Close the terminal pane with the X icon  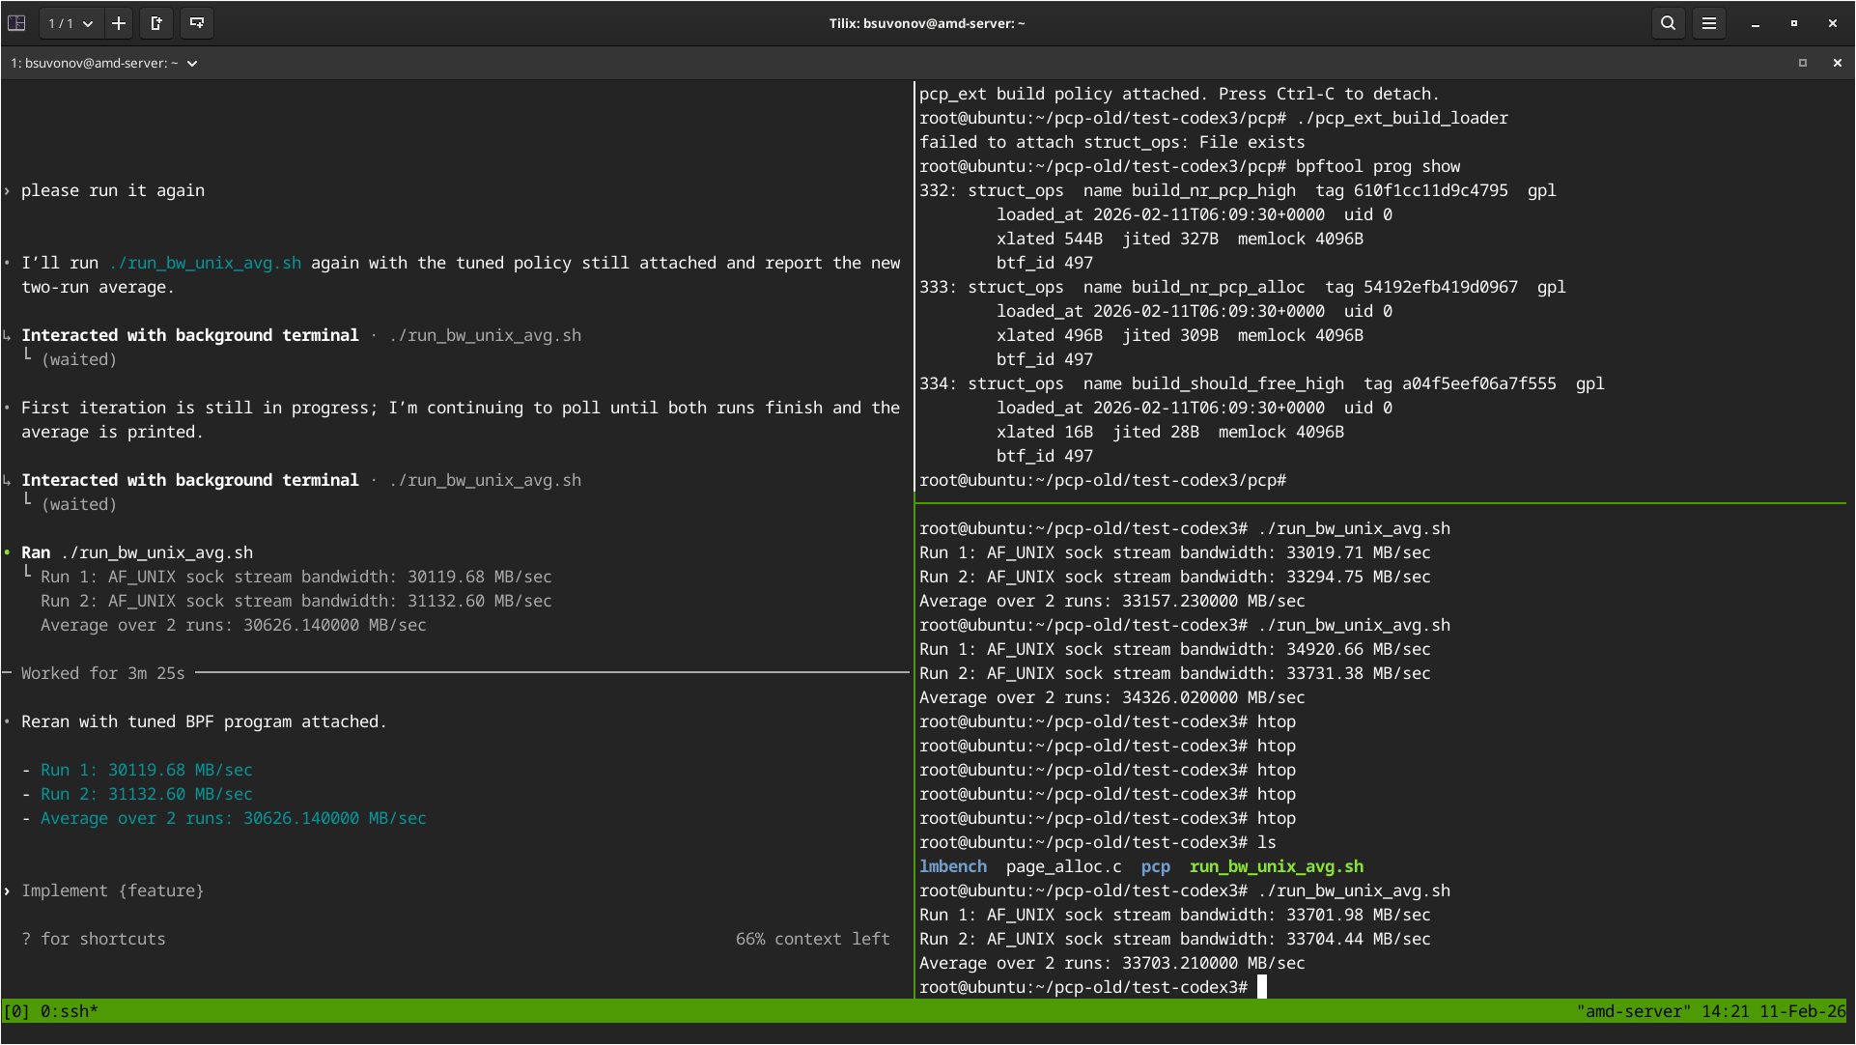[x=1837, y=63]
